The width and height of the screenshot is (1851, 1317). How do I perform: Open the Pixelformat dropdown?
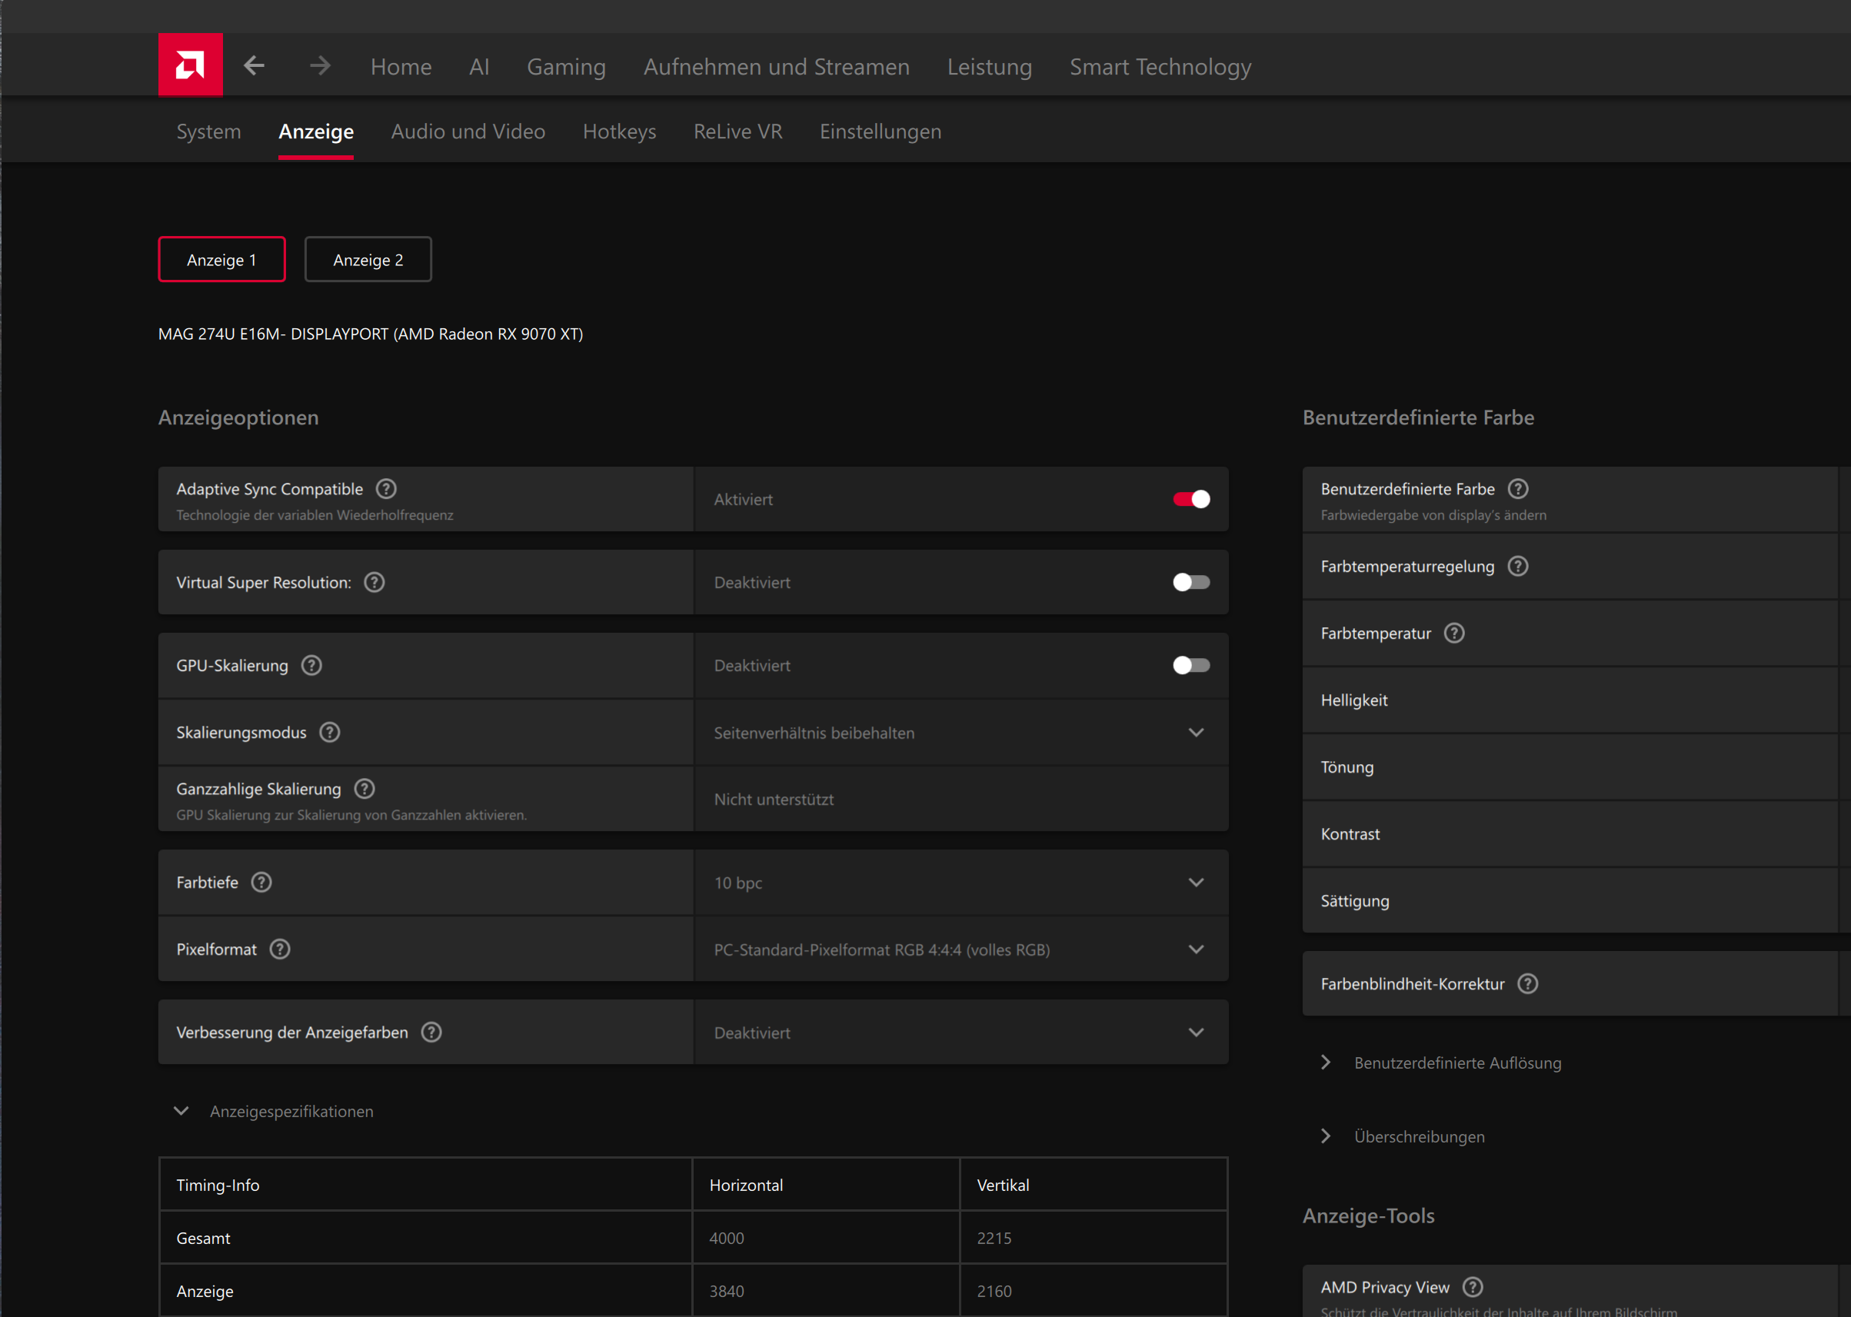tap(960, 950)
